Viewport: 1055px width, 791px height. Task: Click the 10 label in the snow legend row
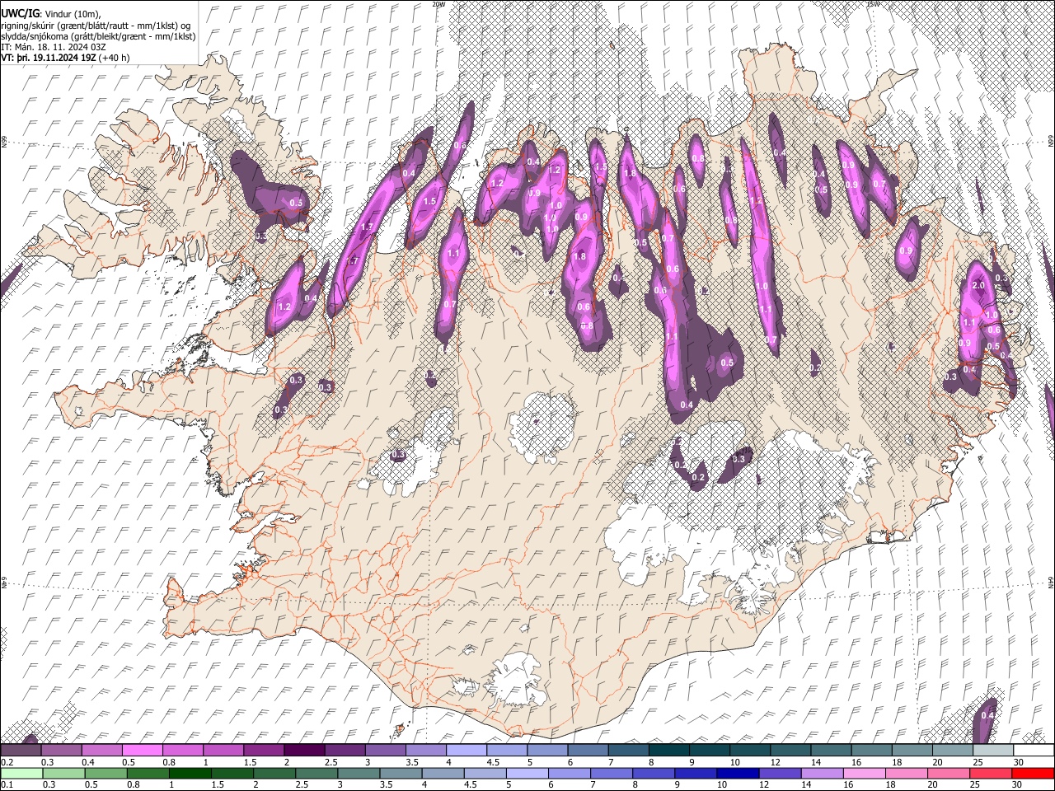click(x=734, y=762)
